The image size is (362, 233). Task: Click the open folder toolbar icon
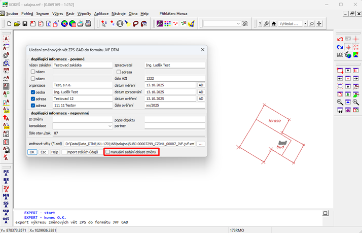point(17,24)
